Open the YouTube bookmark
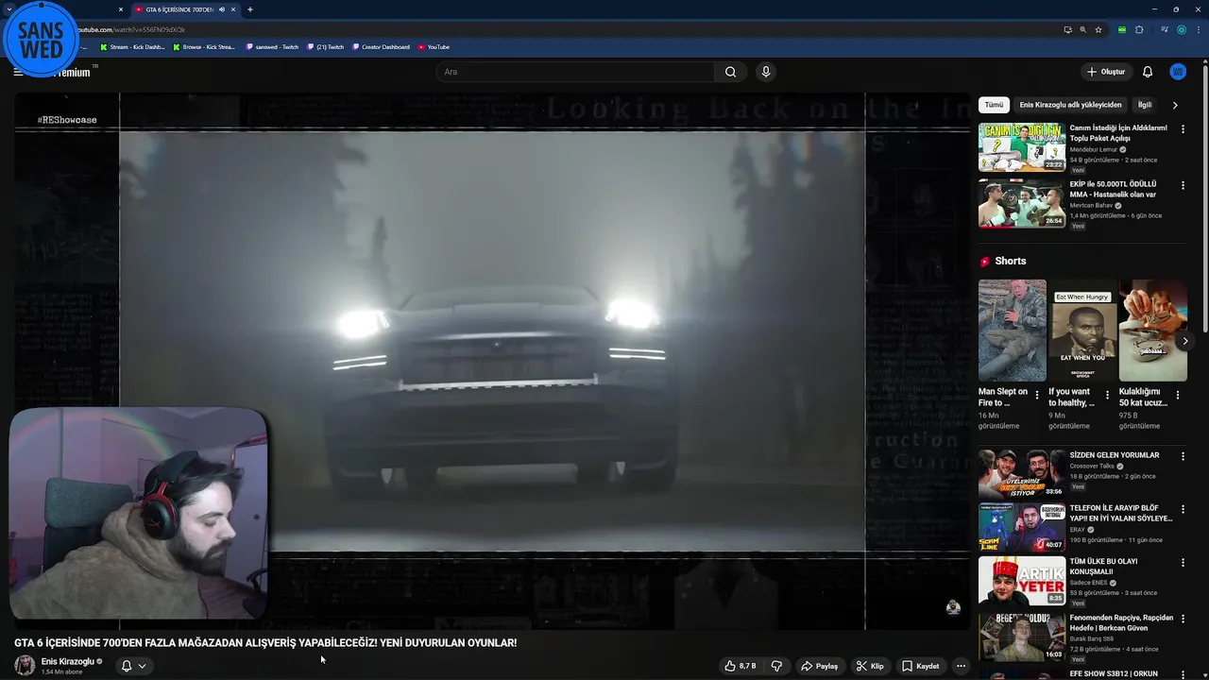Screen dimensions: 1209x680 (434, 46)
